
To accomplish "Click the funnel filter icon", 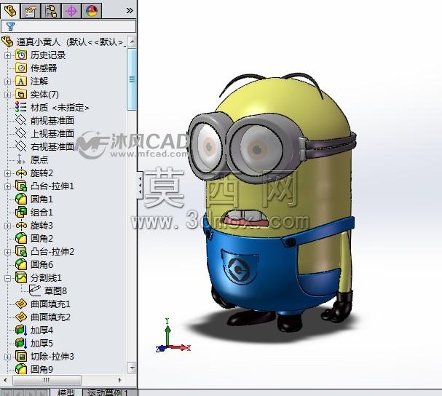I will click(10, 26).
